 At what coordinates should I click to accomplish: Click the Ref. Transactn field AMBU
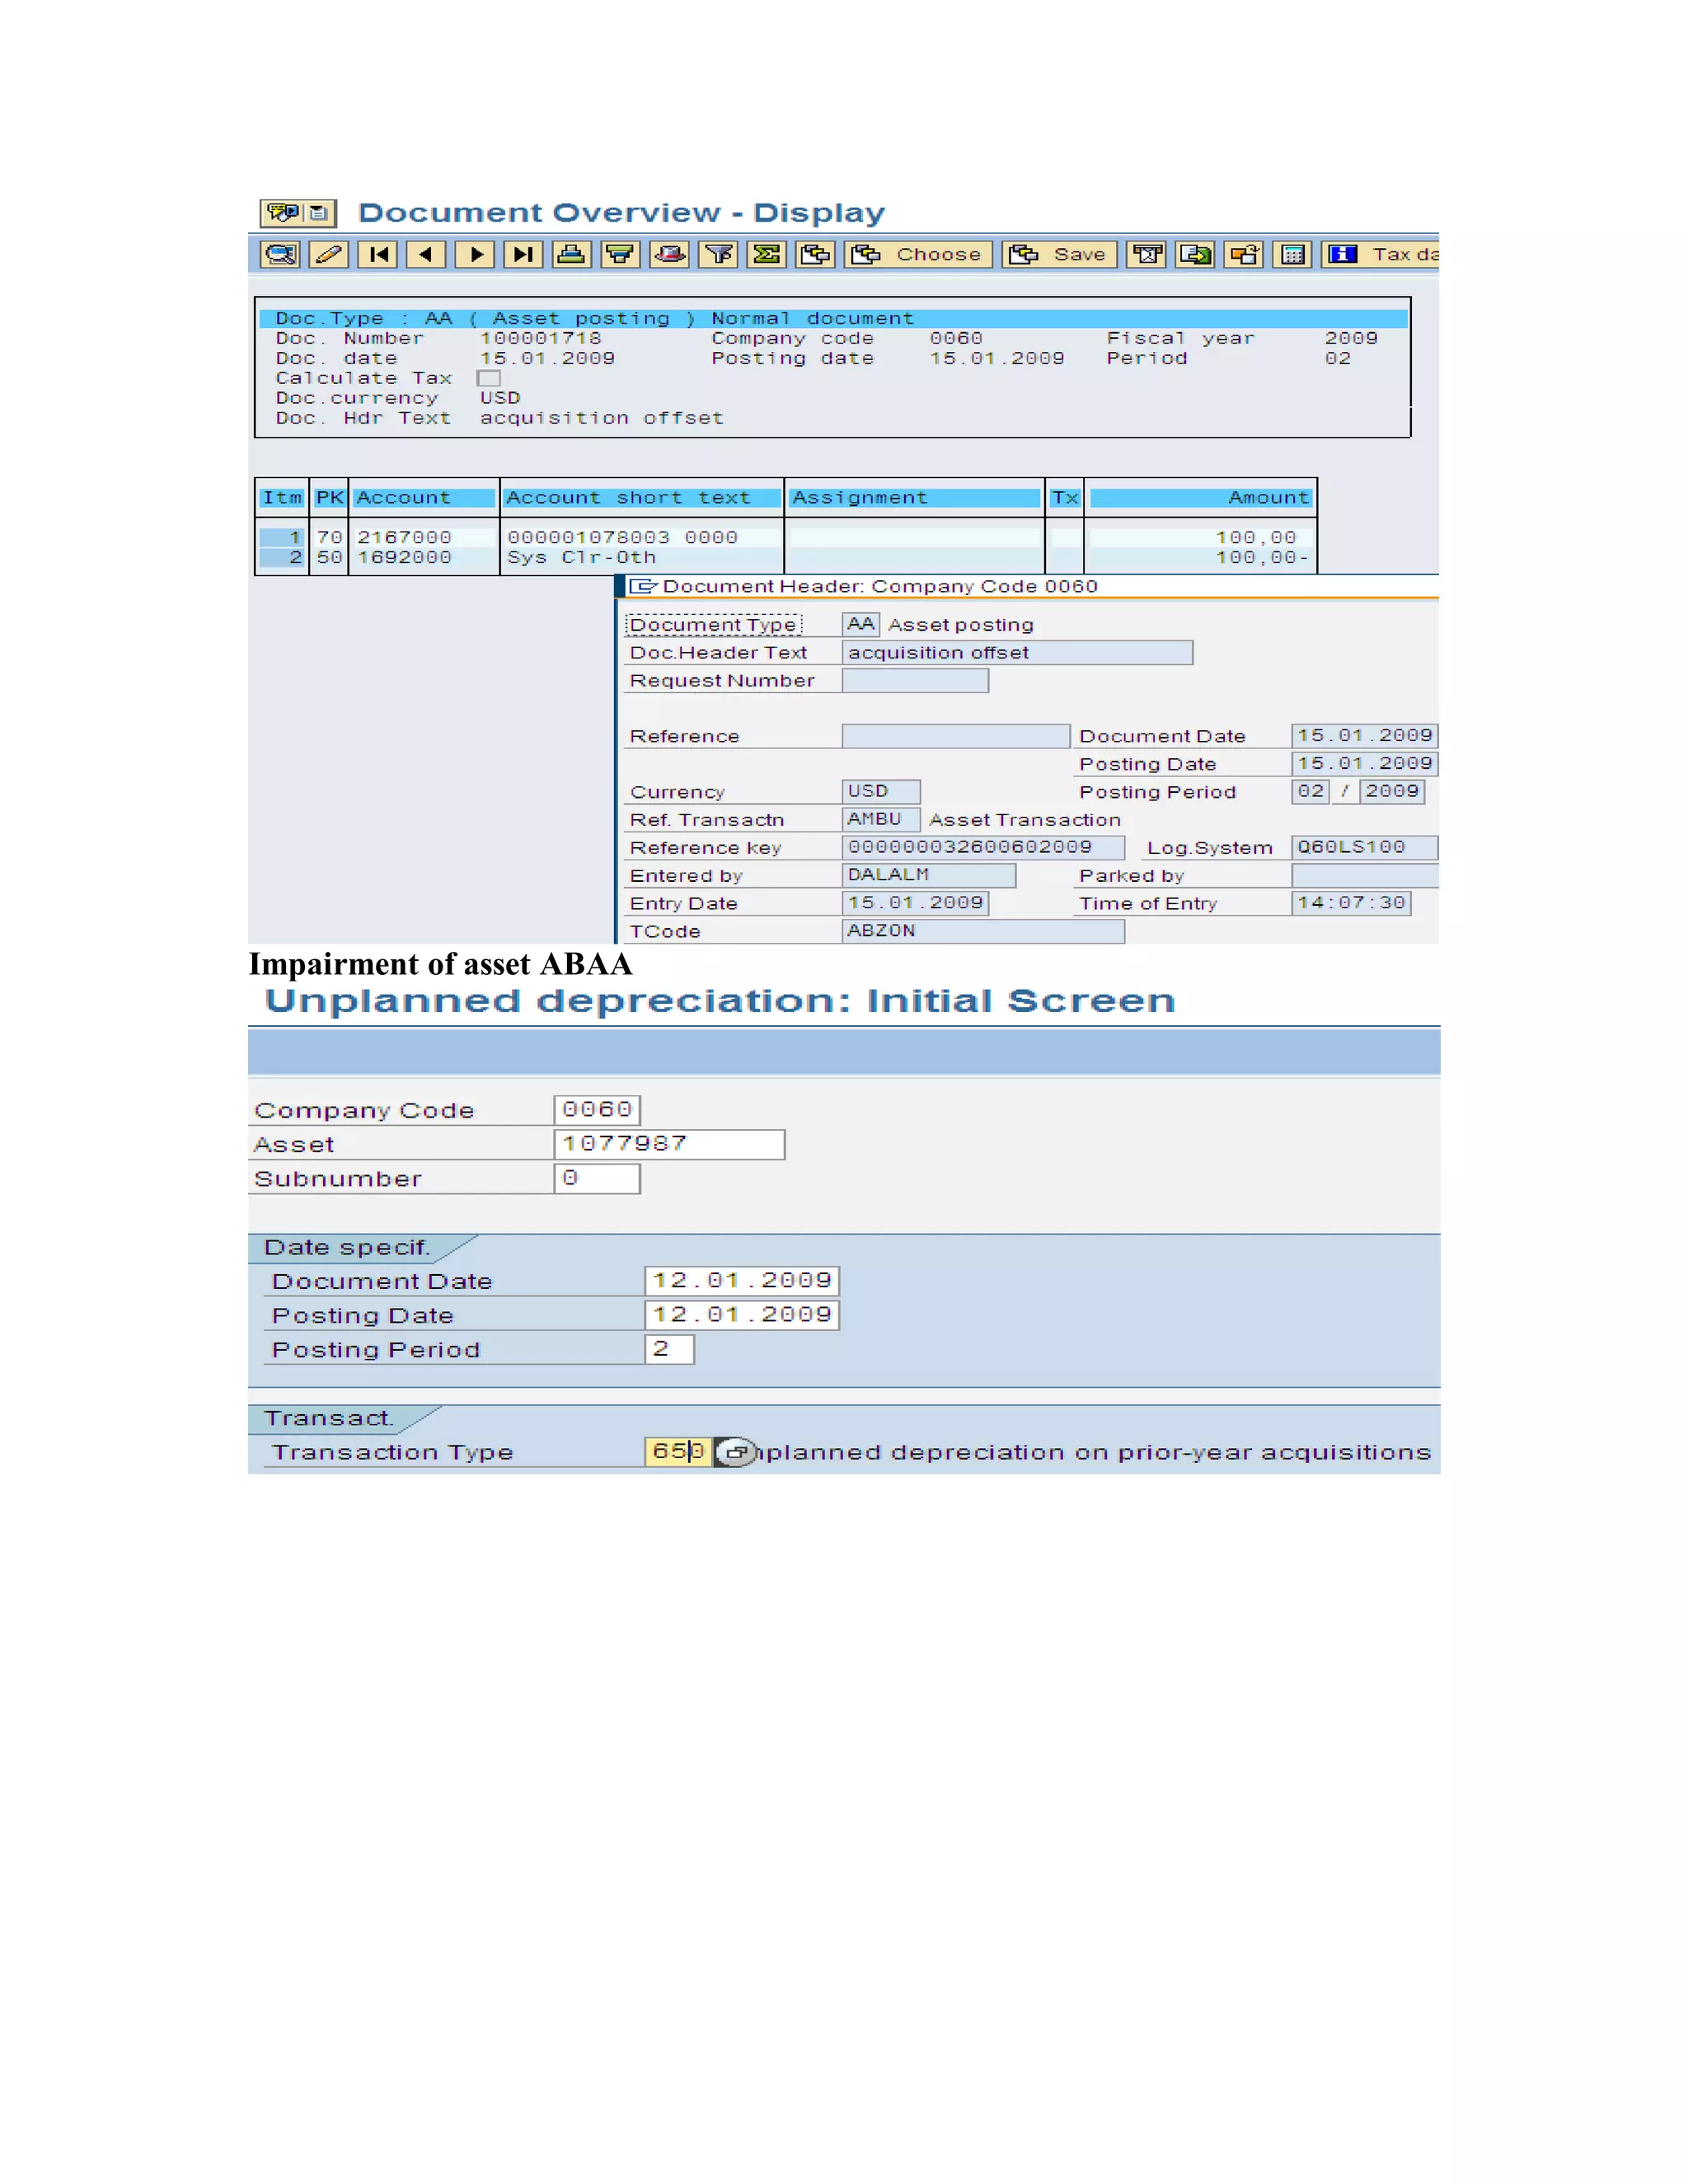click(x=881, y=819)
